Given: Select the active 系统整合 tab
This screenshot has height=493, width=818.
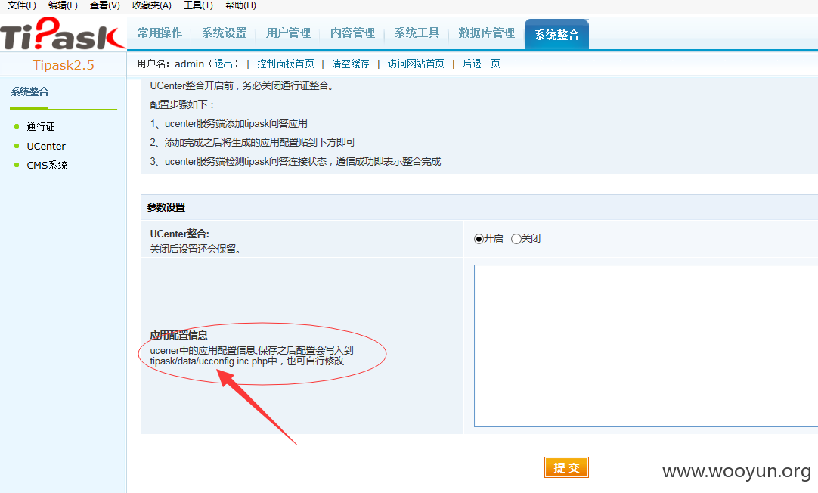Looking at the screenshot, I should [x=556, y=35].
